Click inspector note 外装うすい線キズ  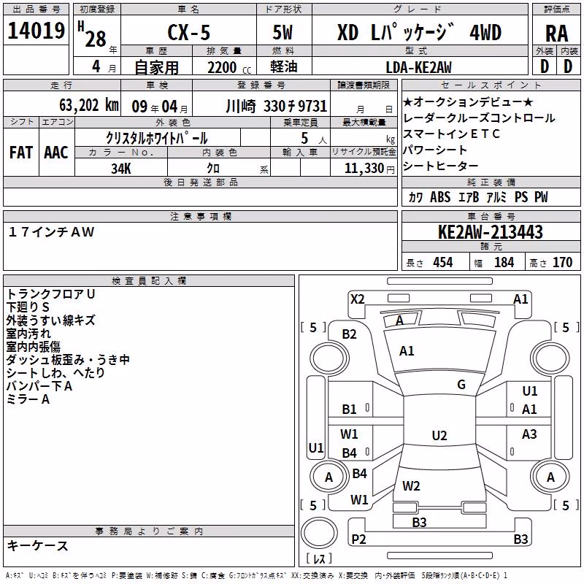coord(51,320)
